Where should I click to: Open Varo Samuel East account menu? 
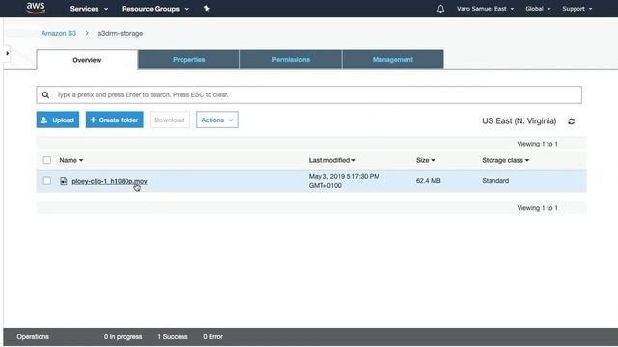click(x=485, y=9)
